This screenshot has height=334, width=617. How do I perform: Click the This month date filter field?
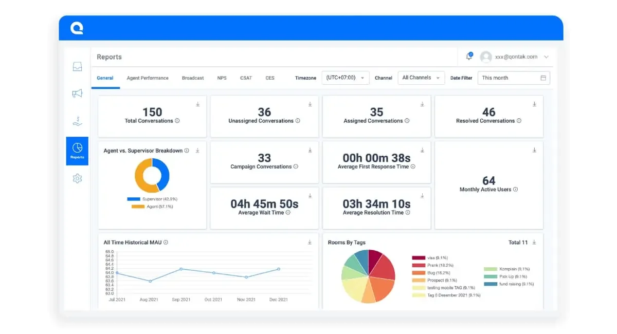click(514, 78)
